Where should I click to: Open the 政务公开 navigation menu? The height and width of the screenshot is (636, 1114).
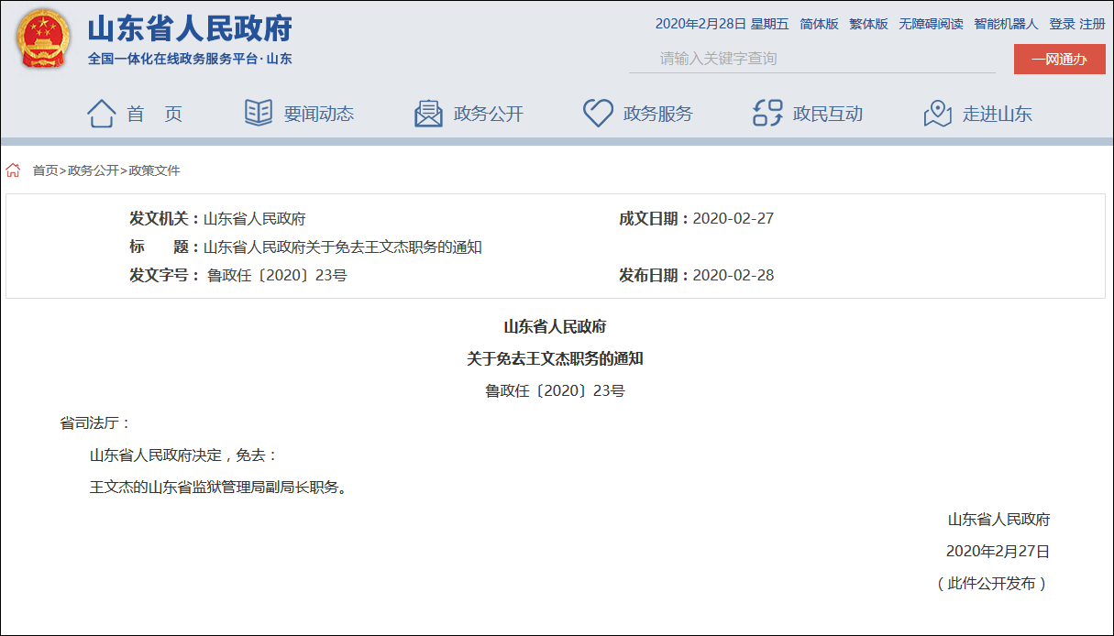489,114
